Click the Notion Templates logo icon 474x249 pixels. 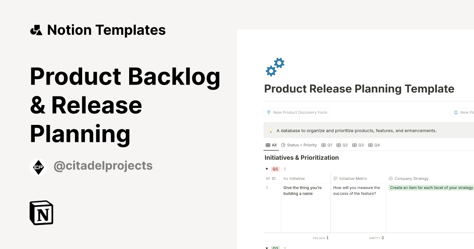pyautogui.click(x=36, y=30)
